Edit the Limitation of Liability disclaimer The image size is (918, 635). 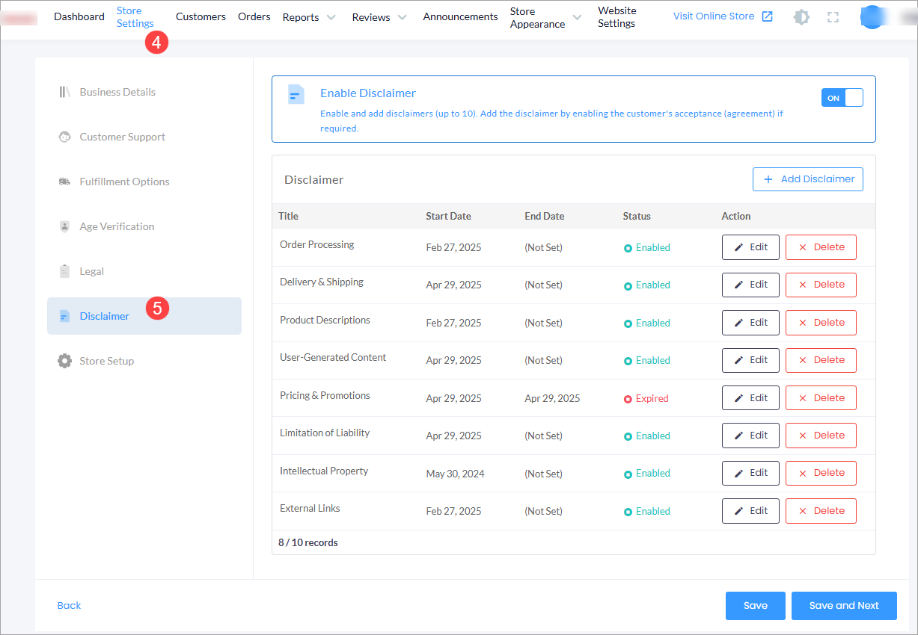[x=750, y=436]
